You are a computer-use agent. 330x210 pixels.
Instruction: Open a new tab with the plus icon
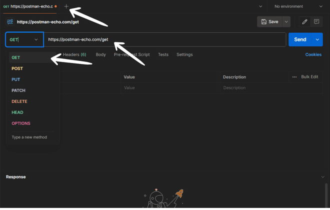coord(66,6)
